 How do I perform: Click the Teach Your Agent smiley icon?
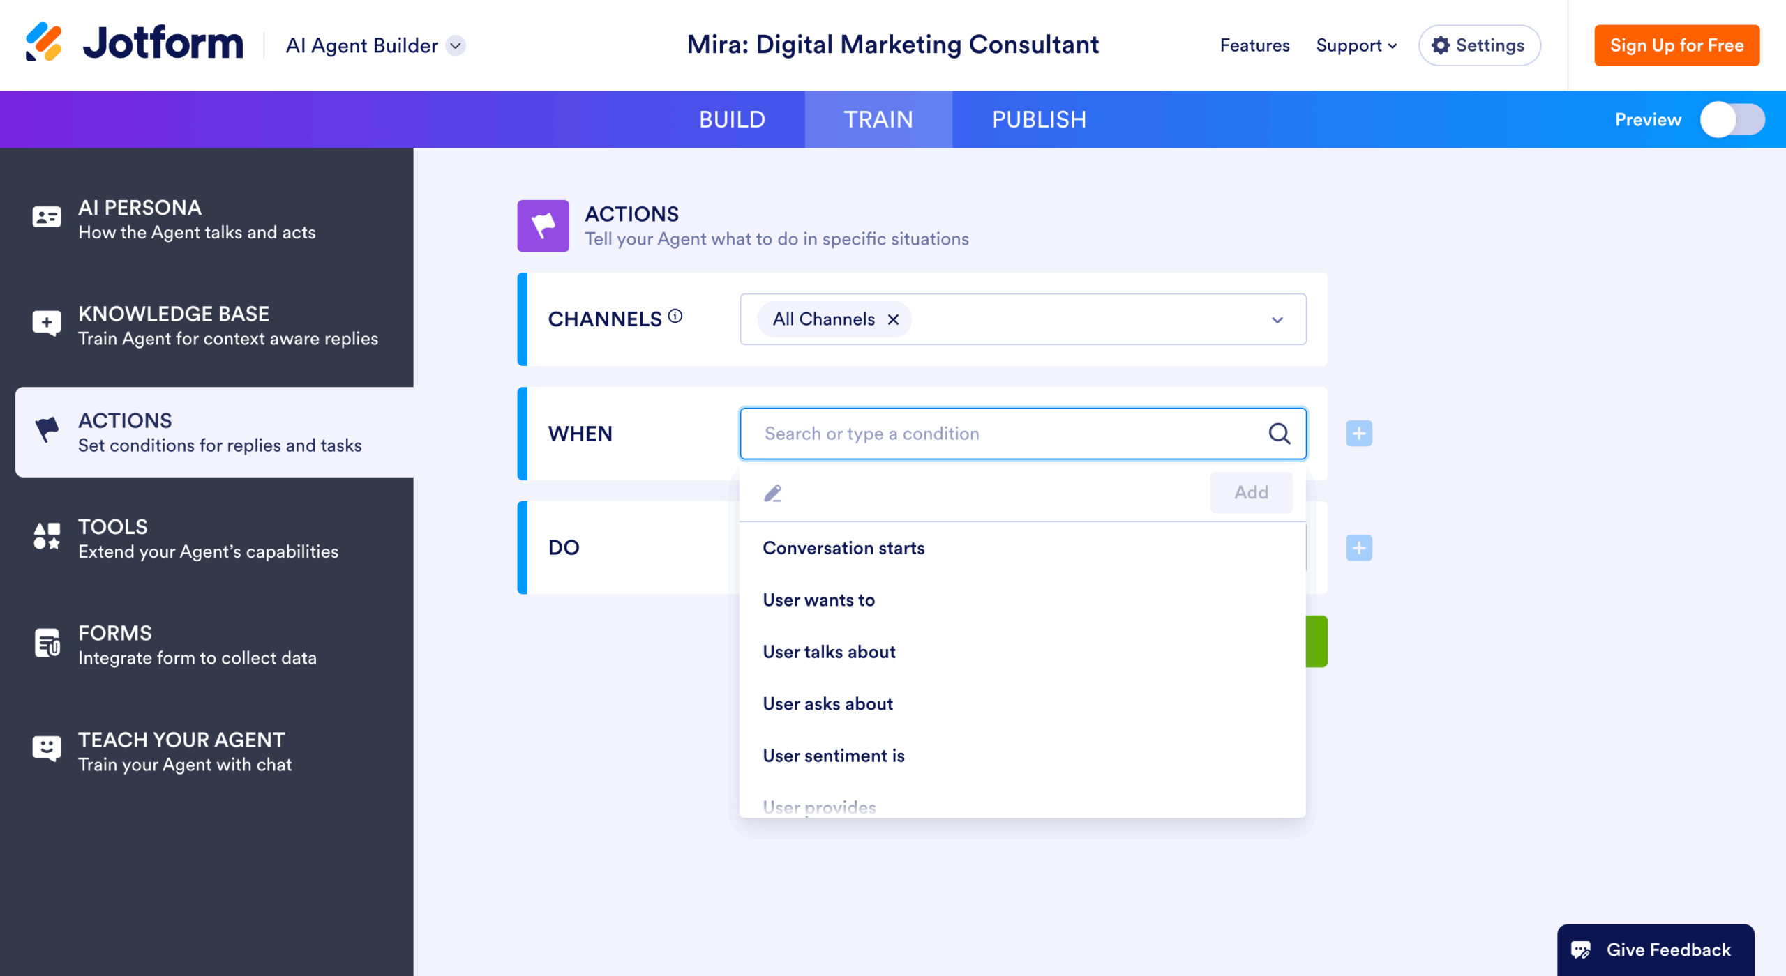pyautogui.click(x=47, y=749)
